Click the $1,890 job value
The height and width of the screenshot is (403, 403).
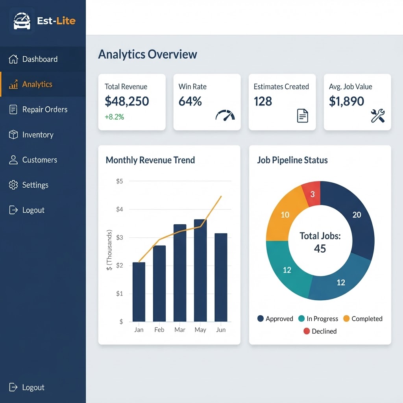coord(346,101)
